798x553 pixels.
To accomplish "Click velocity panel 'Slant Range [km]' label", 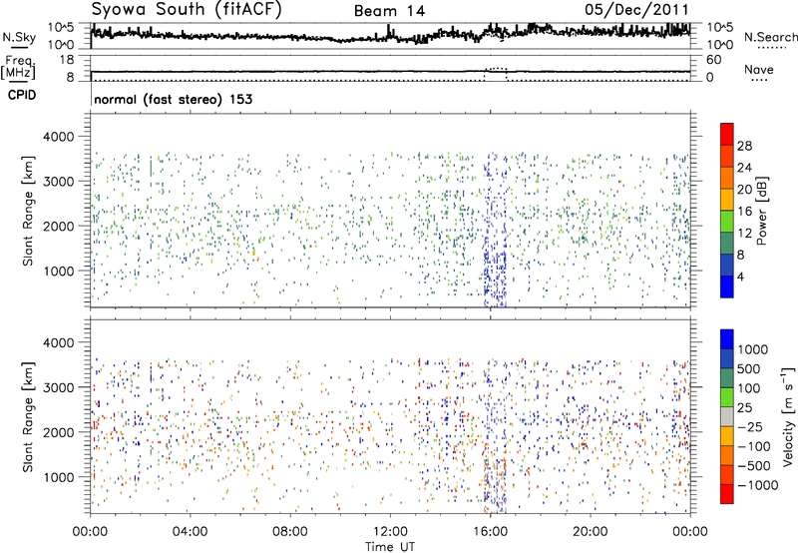I will (x=28, y=417).
